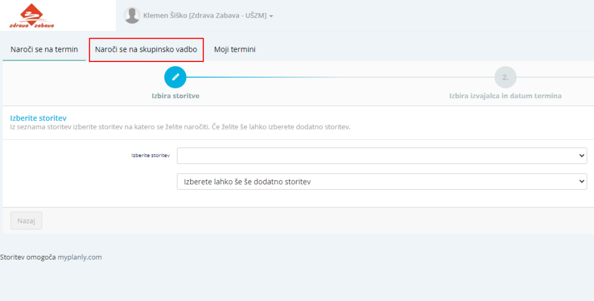Open Naroči se na skupinsko vadbo tab
The height and width of the screenshot is (301, 594).
click(x=146, y=49)
